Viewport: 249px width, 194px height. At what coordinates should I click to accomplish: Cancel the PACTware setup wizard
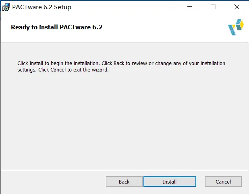coord(223,182)
